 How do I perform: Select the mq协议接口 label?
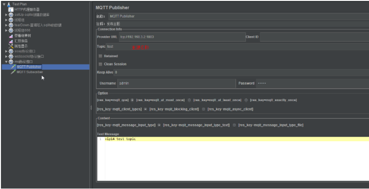(x=24, y=62)
